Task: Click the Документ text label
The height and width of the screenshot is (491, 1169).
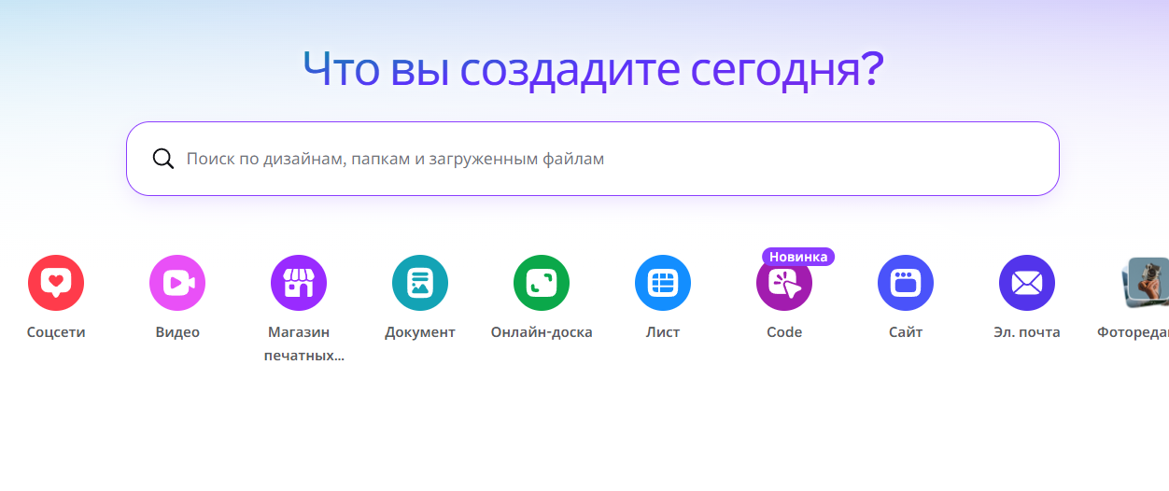Action: (x=420, y=332)
